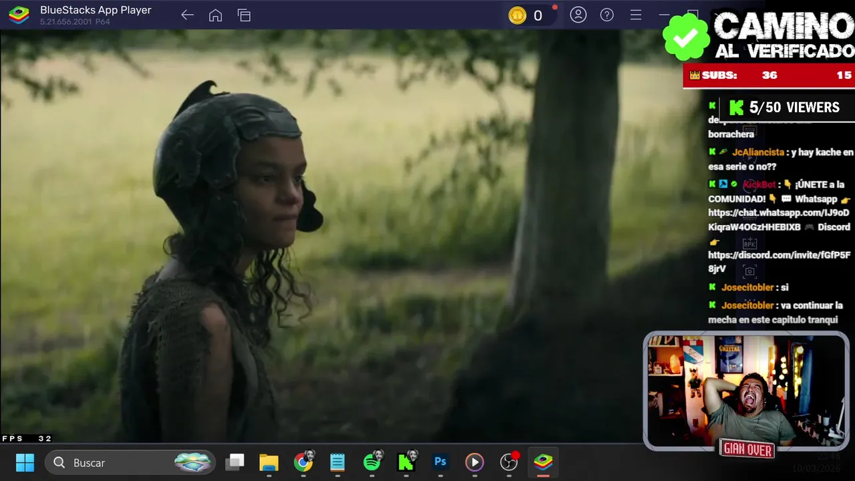
Task: Click the JcAliancista username in chat
Action: tap(758, 152)
